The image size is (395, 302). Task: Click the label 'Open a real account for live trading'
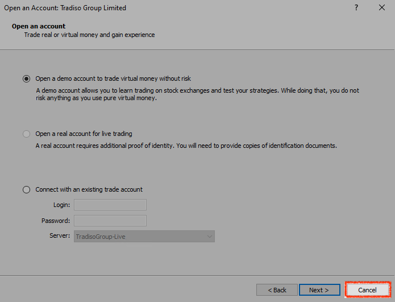tap(84, 134)
